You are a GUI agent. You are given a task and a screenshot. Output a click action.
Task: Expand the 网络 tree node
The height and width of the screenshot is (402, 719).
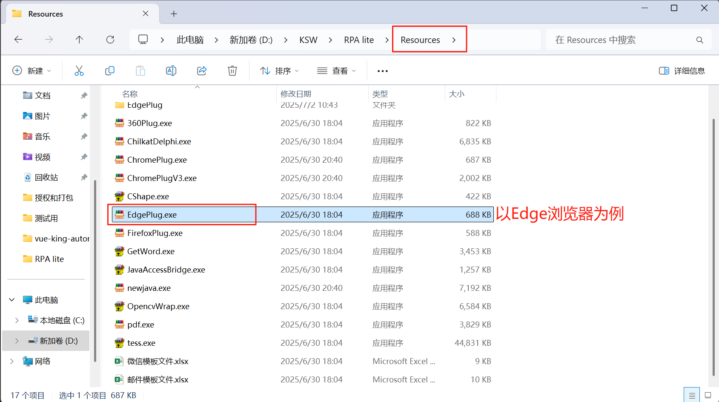point(12,361)
